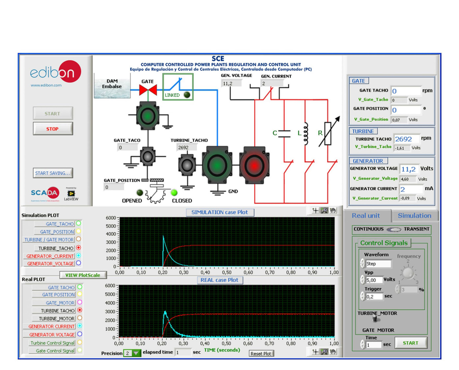Screen dimensions: 459x370
Task: Select zoom tool on Simulation plot palette
Action: point(324,210)
